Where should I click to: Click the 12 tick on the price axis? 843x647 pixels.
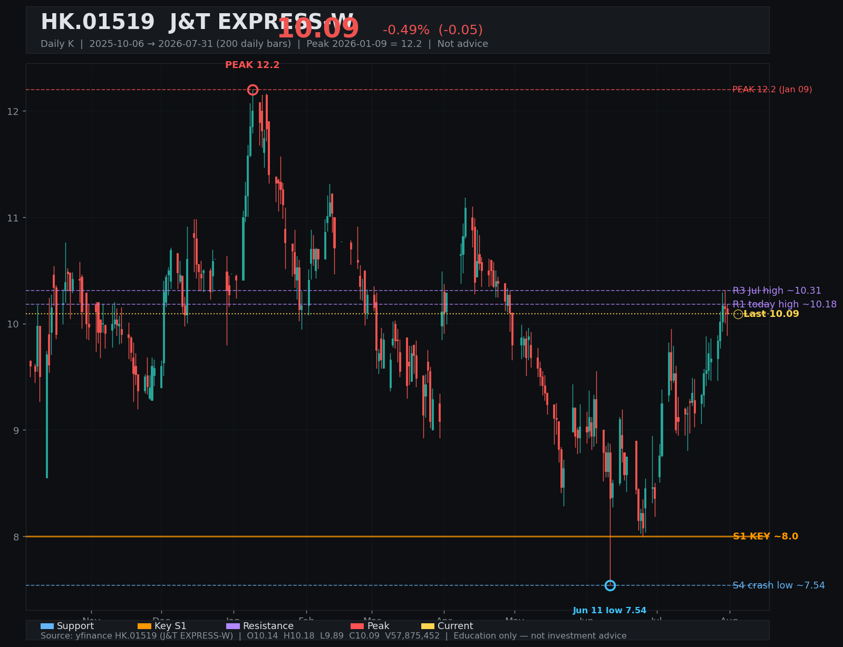coord(13,111)
